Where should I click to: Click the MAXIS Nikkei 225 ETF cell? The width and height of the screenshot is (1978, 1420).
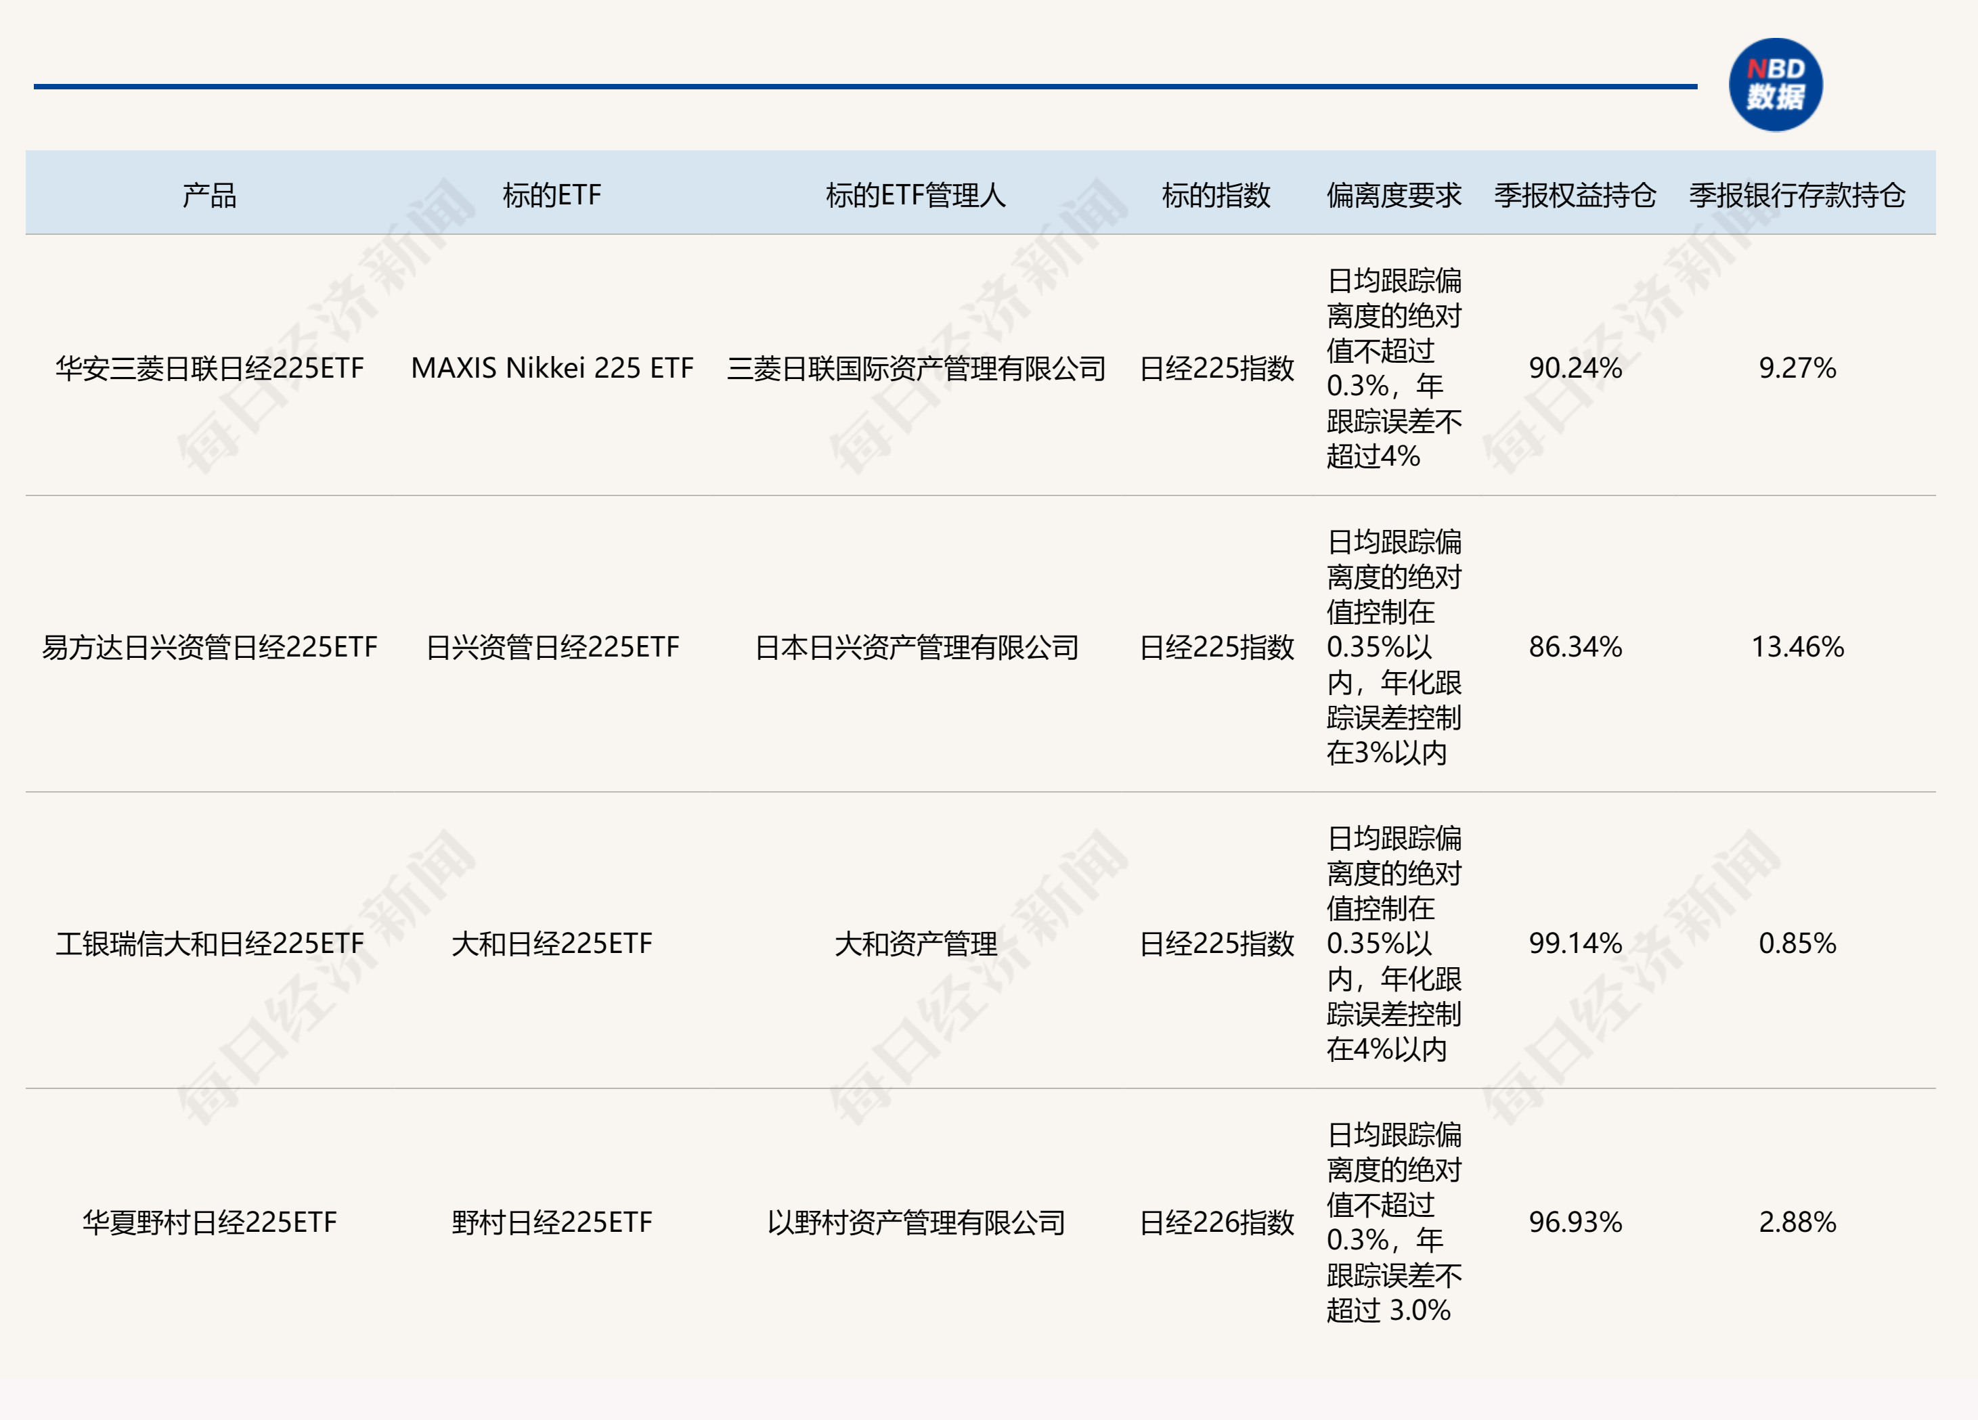551,368
